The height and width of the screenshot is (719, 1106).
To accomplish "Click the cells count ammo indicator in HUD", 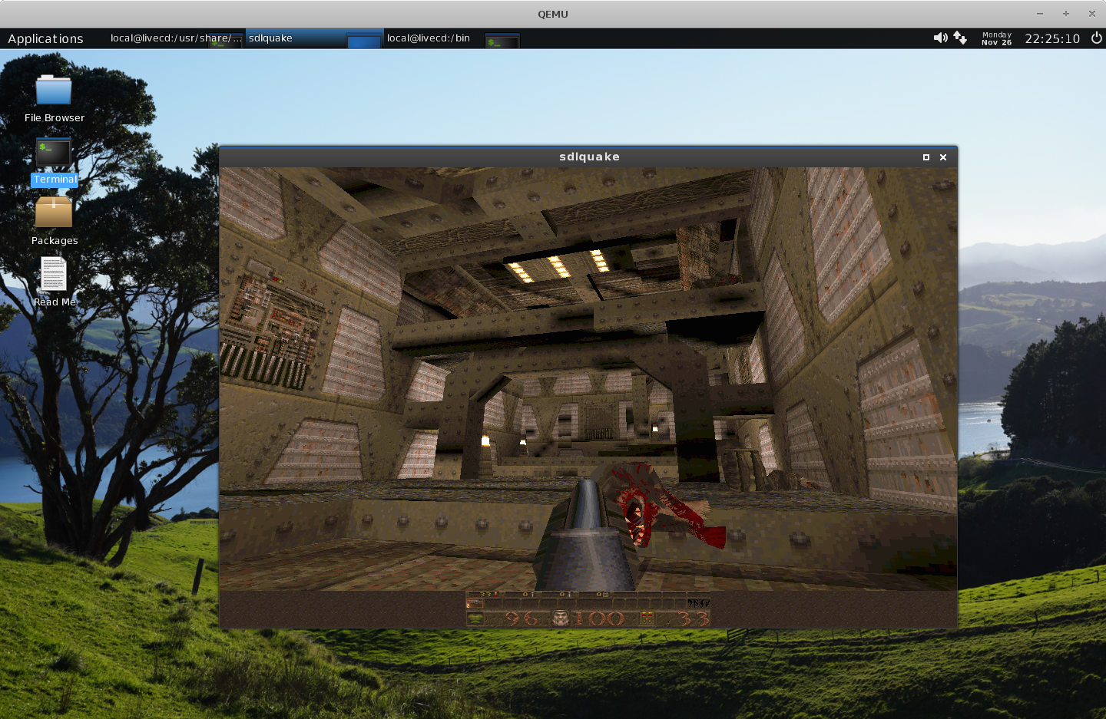I will click(x=602, y=594).
